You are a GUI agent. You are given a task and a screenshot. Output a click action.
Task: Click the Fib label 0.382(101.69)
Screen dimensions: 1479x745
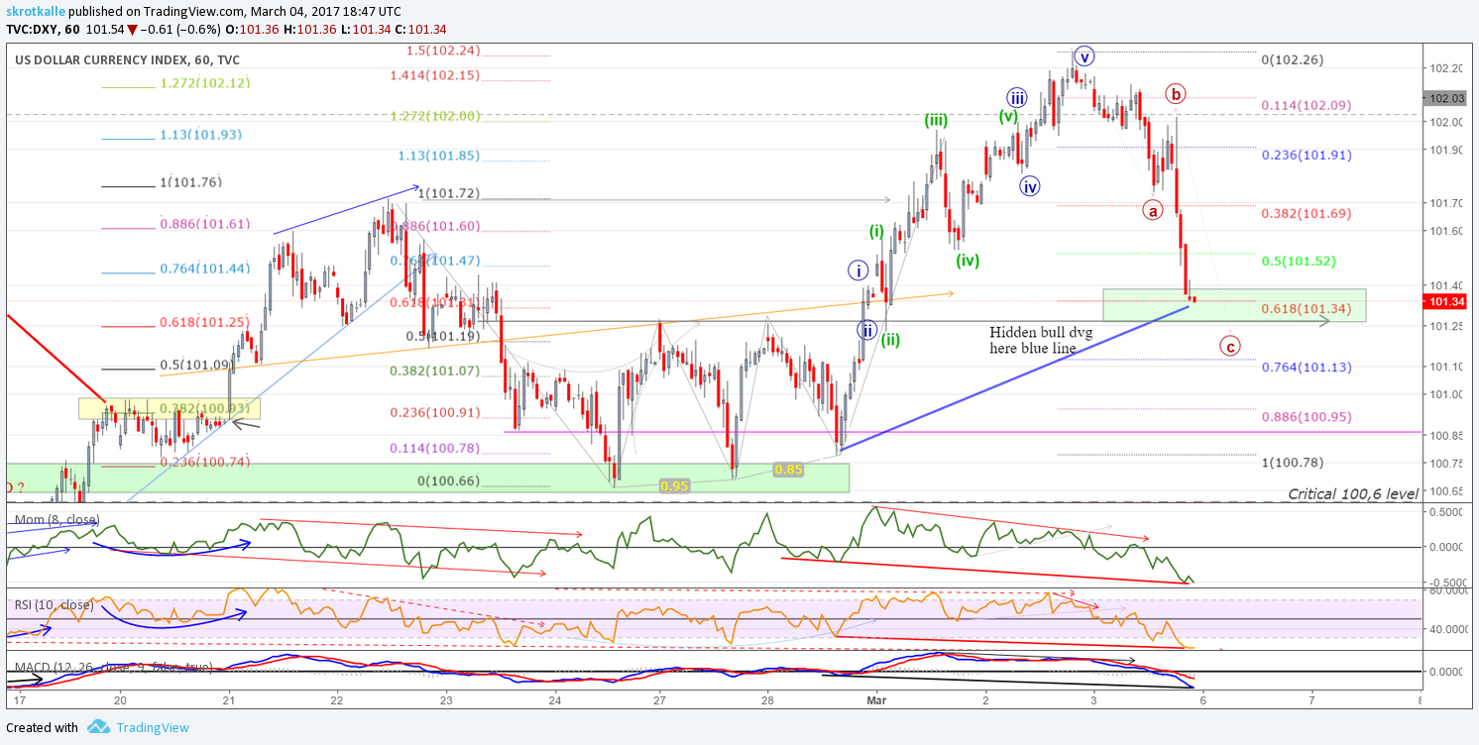(x=1306, y=213)
